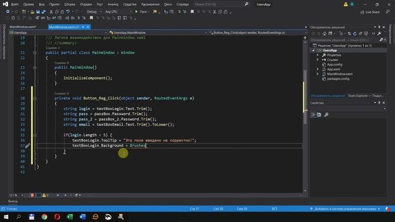
Task: Collapse the MainWindow constructor block
Action: [x=35, y=67]
